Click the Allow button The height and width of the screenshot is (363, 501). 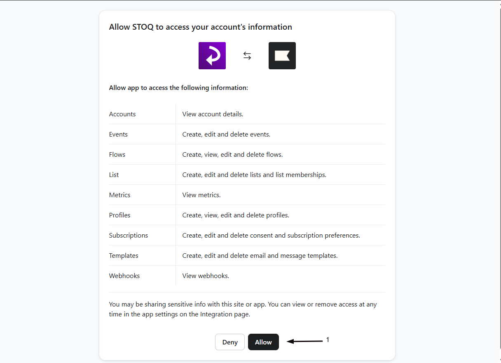click(263, 342)
